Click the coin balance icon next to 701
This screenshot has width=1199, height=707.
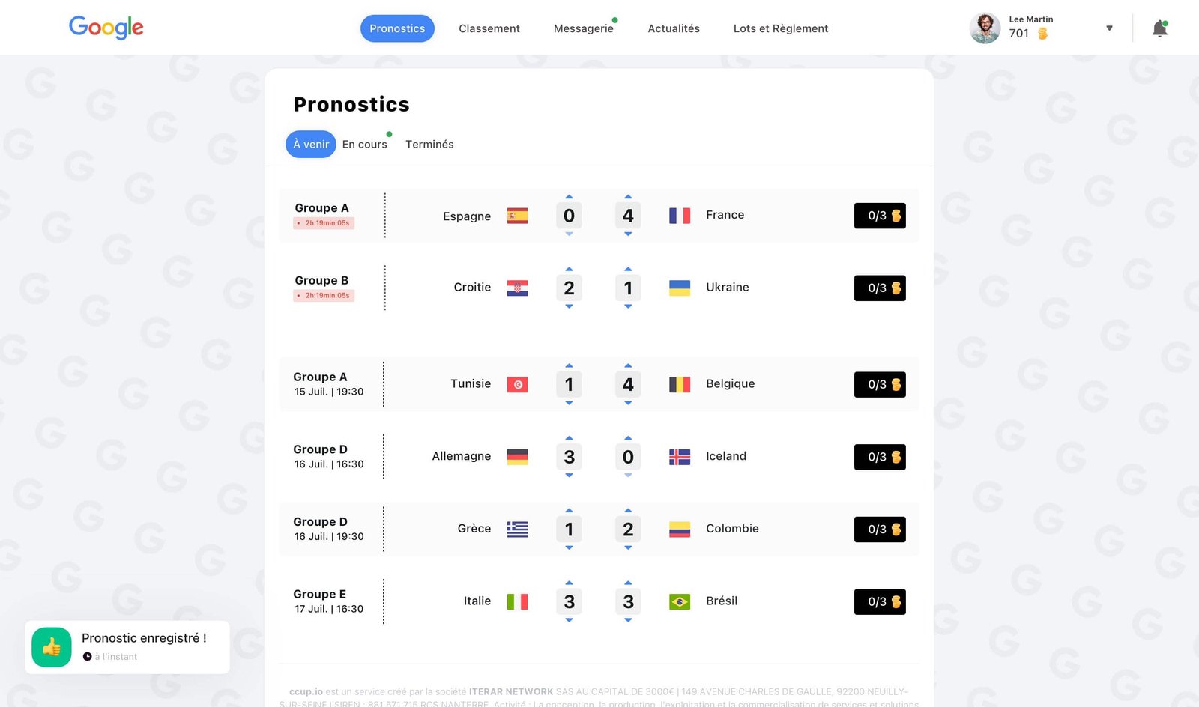click(1041, 34)
